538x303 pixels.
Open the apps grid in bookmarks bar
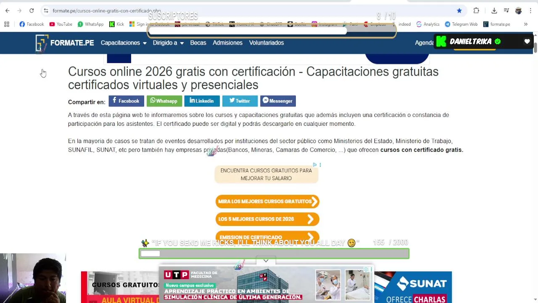point(6,24)
